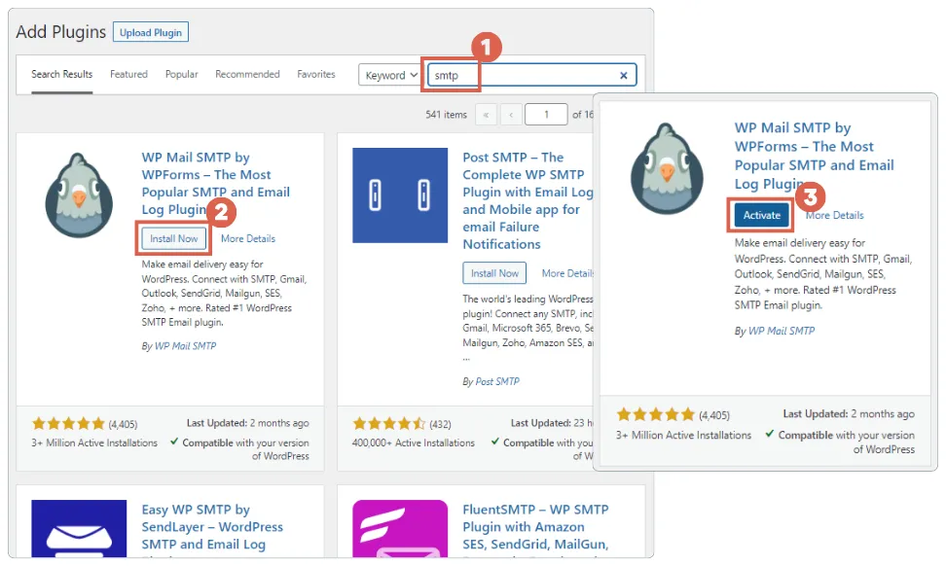Jump back using the first-page double arrow
Screen dimensions: 946x566
tap(487, 114)
